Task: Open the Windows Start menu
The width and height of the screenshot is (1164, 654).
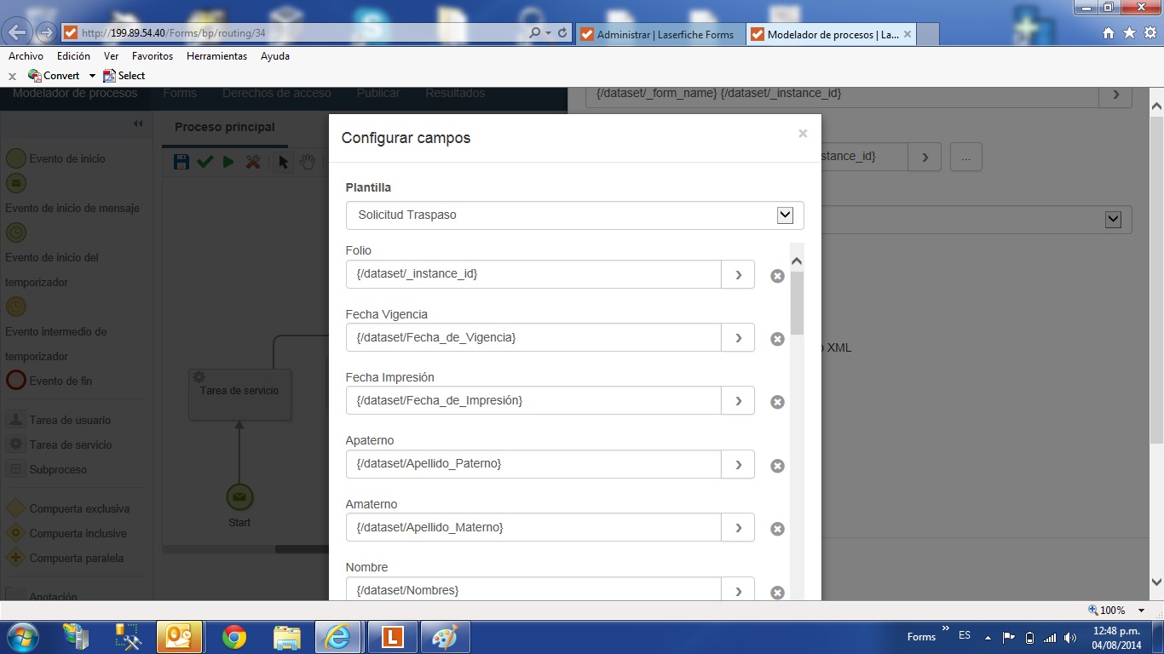Action: coord(21,637)
